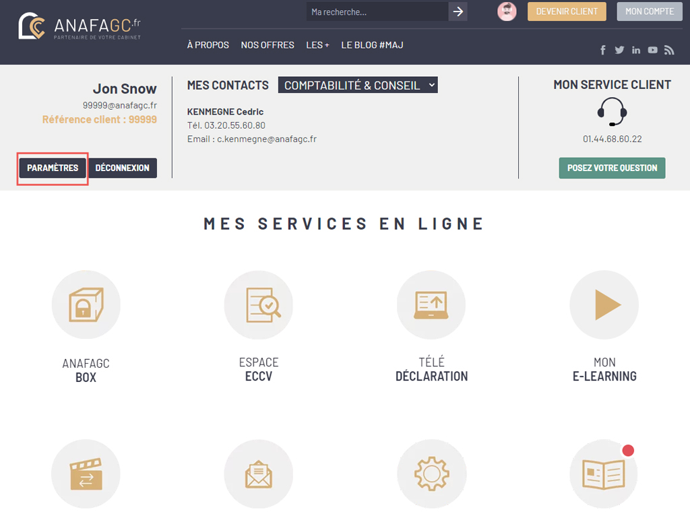Viewport: 690px width, 514px height.
Task: Click the MON E-LEARNING label
Action: click(604, 369)
